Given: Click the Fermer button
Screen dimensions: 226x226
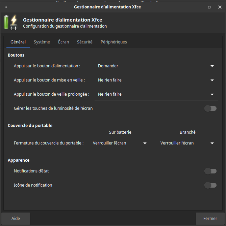Looking at the screenshot, I should [210, 219].
